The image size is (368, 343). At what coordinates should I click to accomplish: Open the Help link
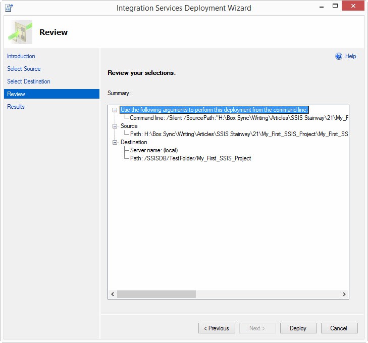click(x=350, y=57)
